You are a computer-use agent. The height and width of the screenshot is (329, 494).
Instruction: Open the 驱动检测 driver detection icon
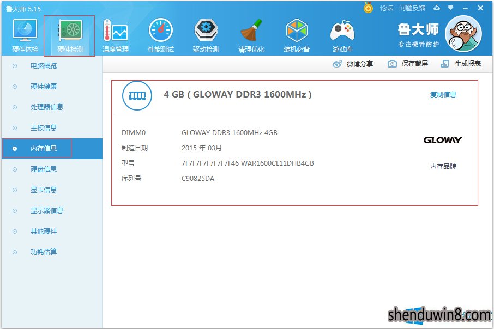point(206,30)
